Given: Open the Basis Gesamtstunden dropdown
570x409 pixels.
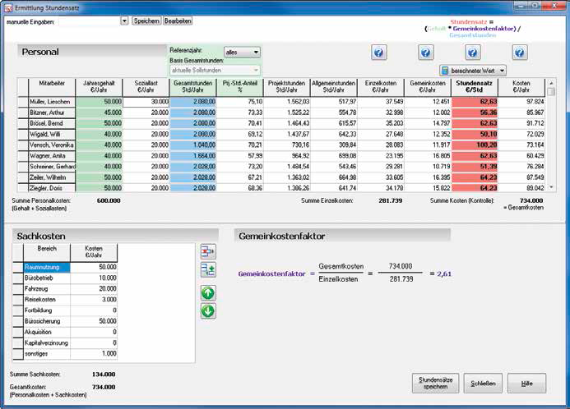Looking at the screenshot, I should pyautogui.click(x=215, y=70).
